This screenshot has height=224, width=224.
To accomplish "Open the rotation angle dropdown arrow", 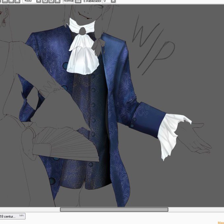I will (x=39, y=1).
